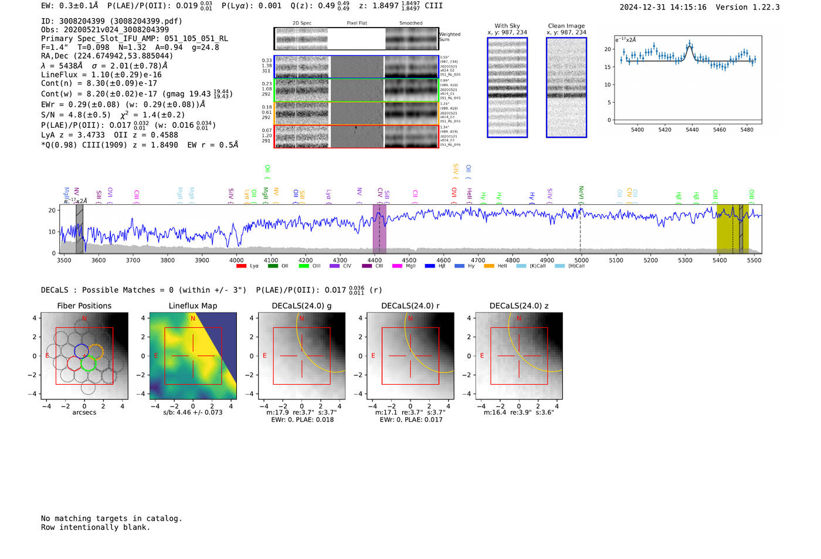Click the 'Pixel Flat' column header
Viewport: 821px width, 559px height.
pyautogui.click(x=357, y=23)
